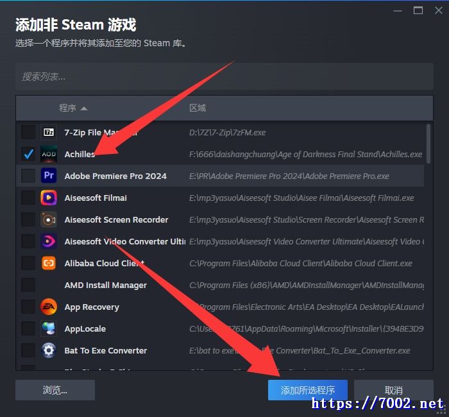449x417 pixels.
Task: Click the Adobe Premiere Pro.exe path
Action: (x=289, y=176)
